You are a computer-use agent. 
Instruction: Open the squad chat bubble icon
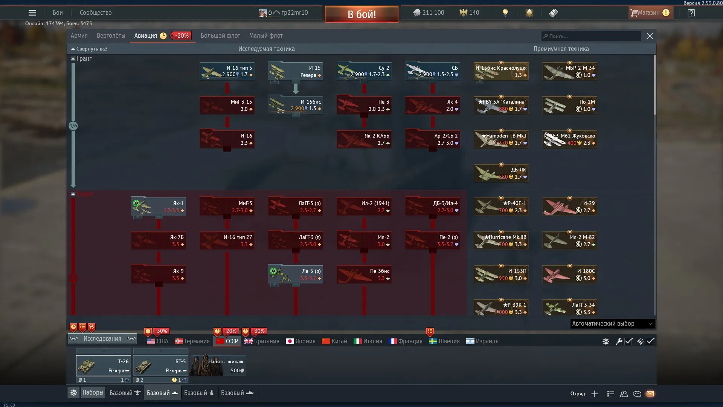637,394
